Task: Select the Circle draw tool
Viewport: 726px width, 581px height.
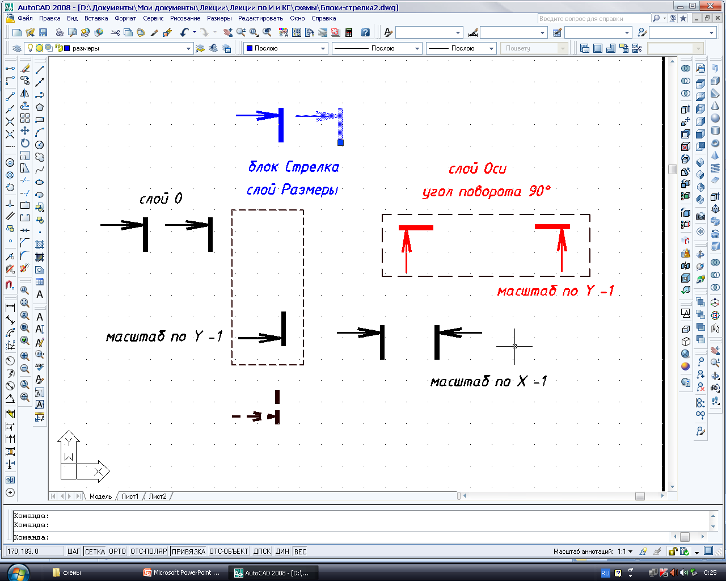Action: (40, 145)
